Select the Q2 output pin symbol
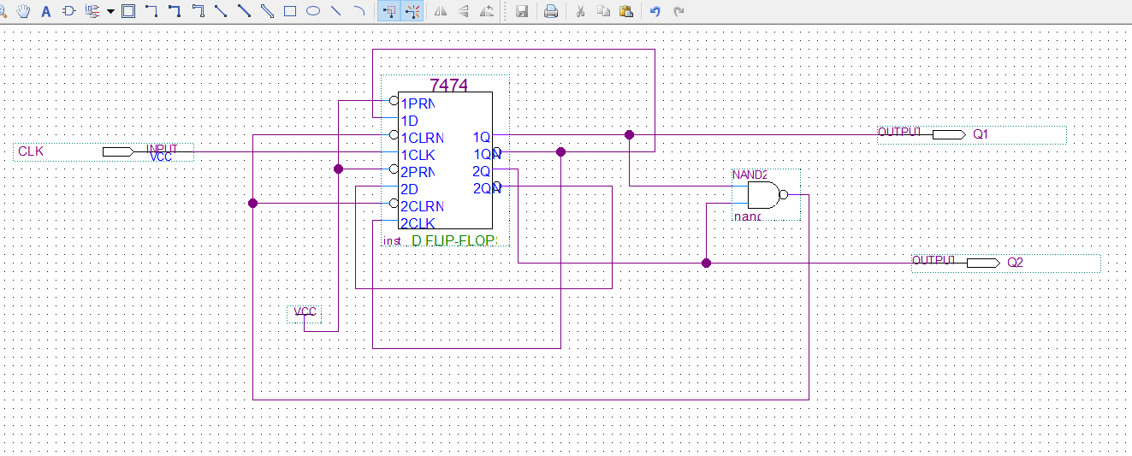The height and width of the screenshot is (456, 1132). (982, 262)
